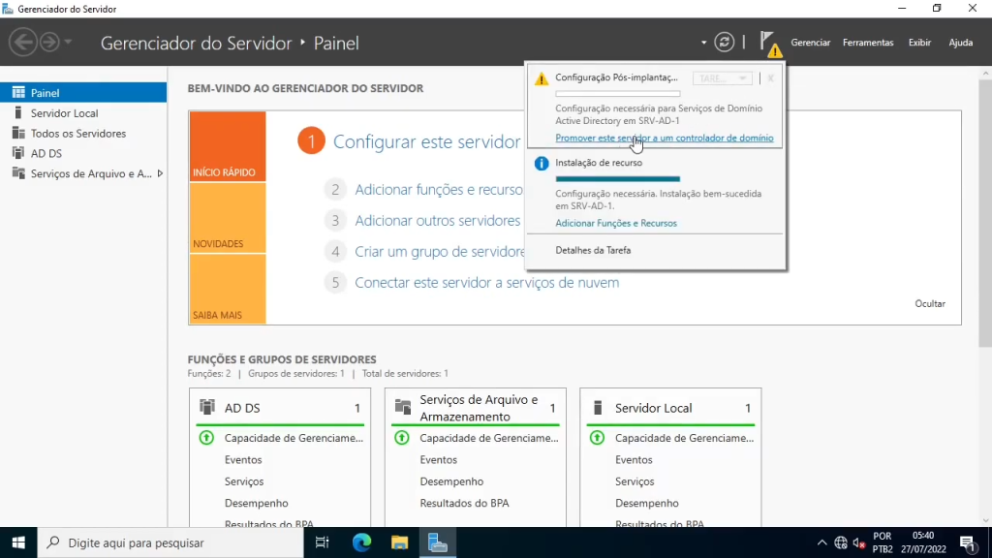Open the Windows Start menu

[x=18, y=542]
